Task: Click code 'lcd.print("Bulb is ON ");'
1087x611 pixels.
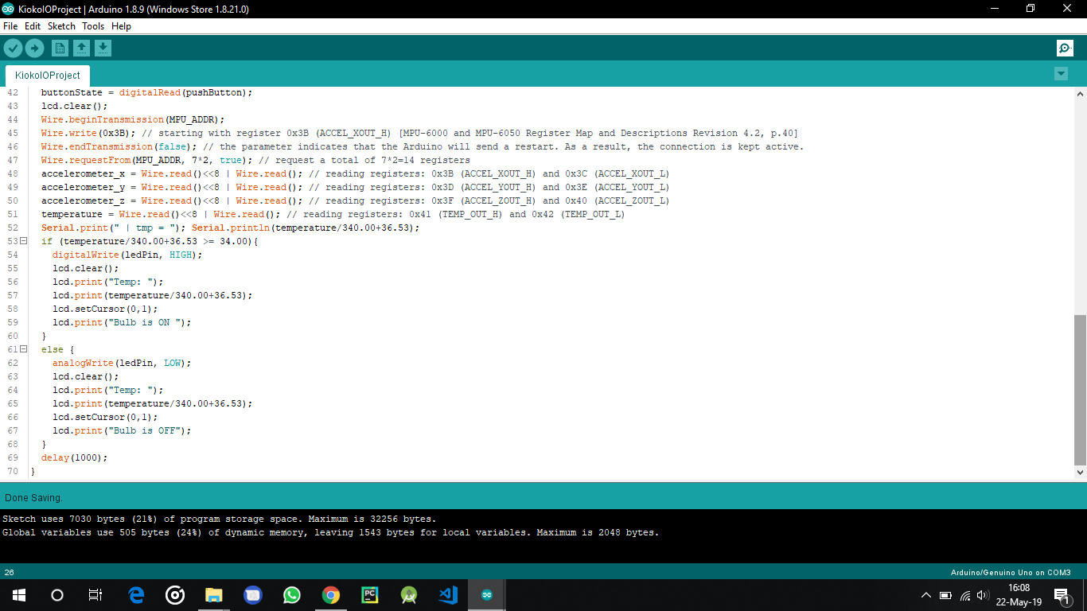Action: coord(122,322)
